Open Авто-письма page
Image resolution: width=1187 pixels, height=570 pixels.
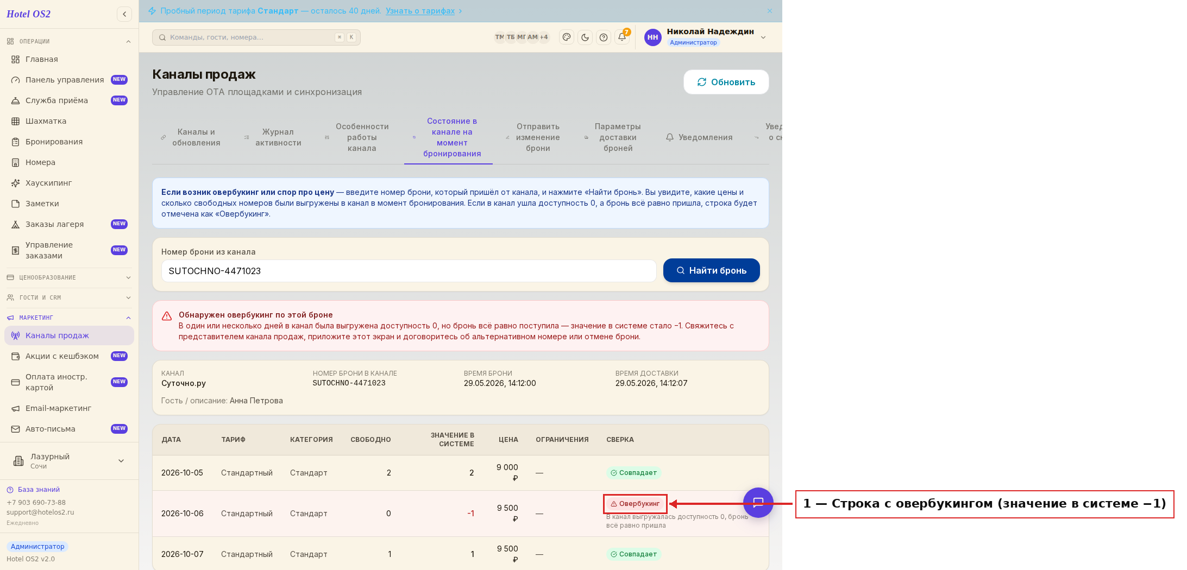click(x=69, y=429)
